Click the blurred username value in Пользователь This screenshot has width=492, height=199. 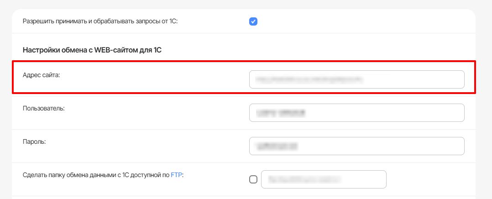[x=280, y=113]
